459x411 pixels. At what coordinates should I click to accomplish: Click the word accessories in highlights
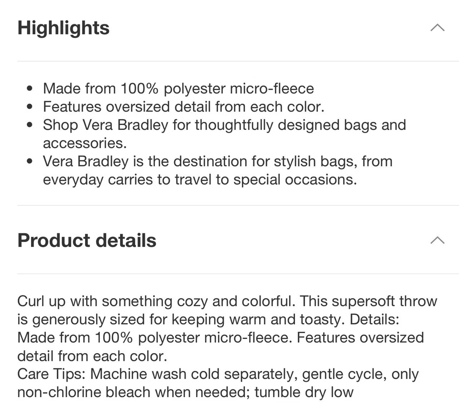coord(85,143)
